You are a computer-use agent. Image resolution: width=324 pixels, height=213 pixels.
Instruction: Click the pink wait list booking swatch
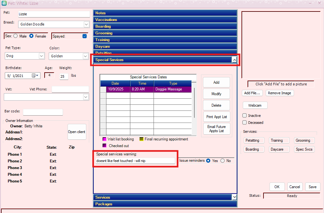pos(104,139)
